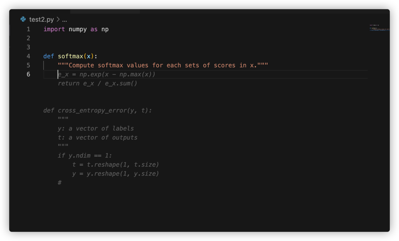Image resolution: width=399 pixels, height=241 pixels.
Task: Click the parameter 'x' in softmax definition
Action: [x=88, y=56]
